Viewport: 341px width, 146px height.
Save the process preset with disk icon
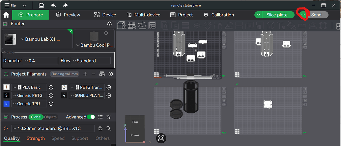click(100, 129)
